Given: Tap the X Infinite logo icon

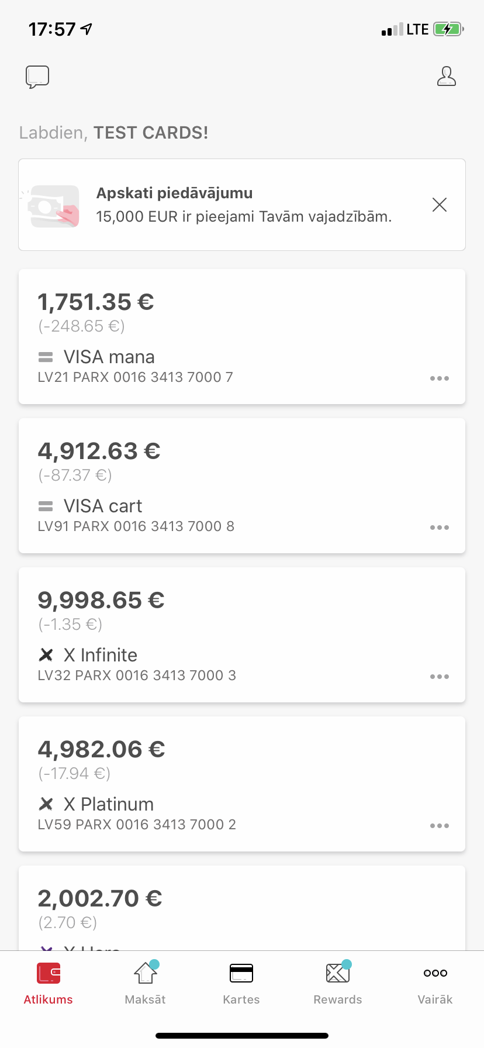Looking at the screenshot, I should pos(46,655).
